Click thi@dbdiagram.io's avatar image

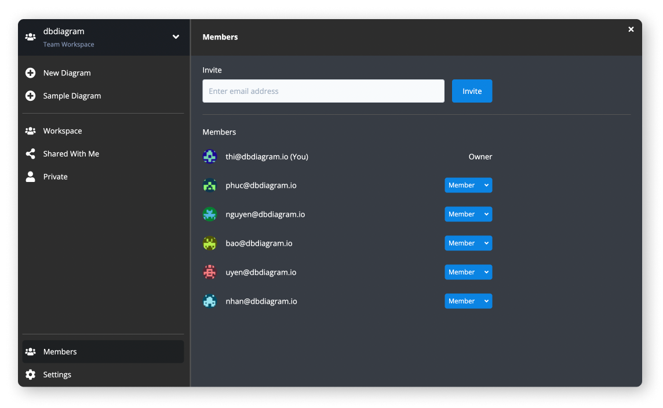[x=209, y=156]
